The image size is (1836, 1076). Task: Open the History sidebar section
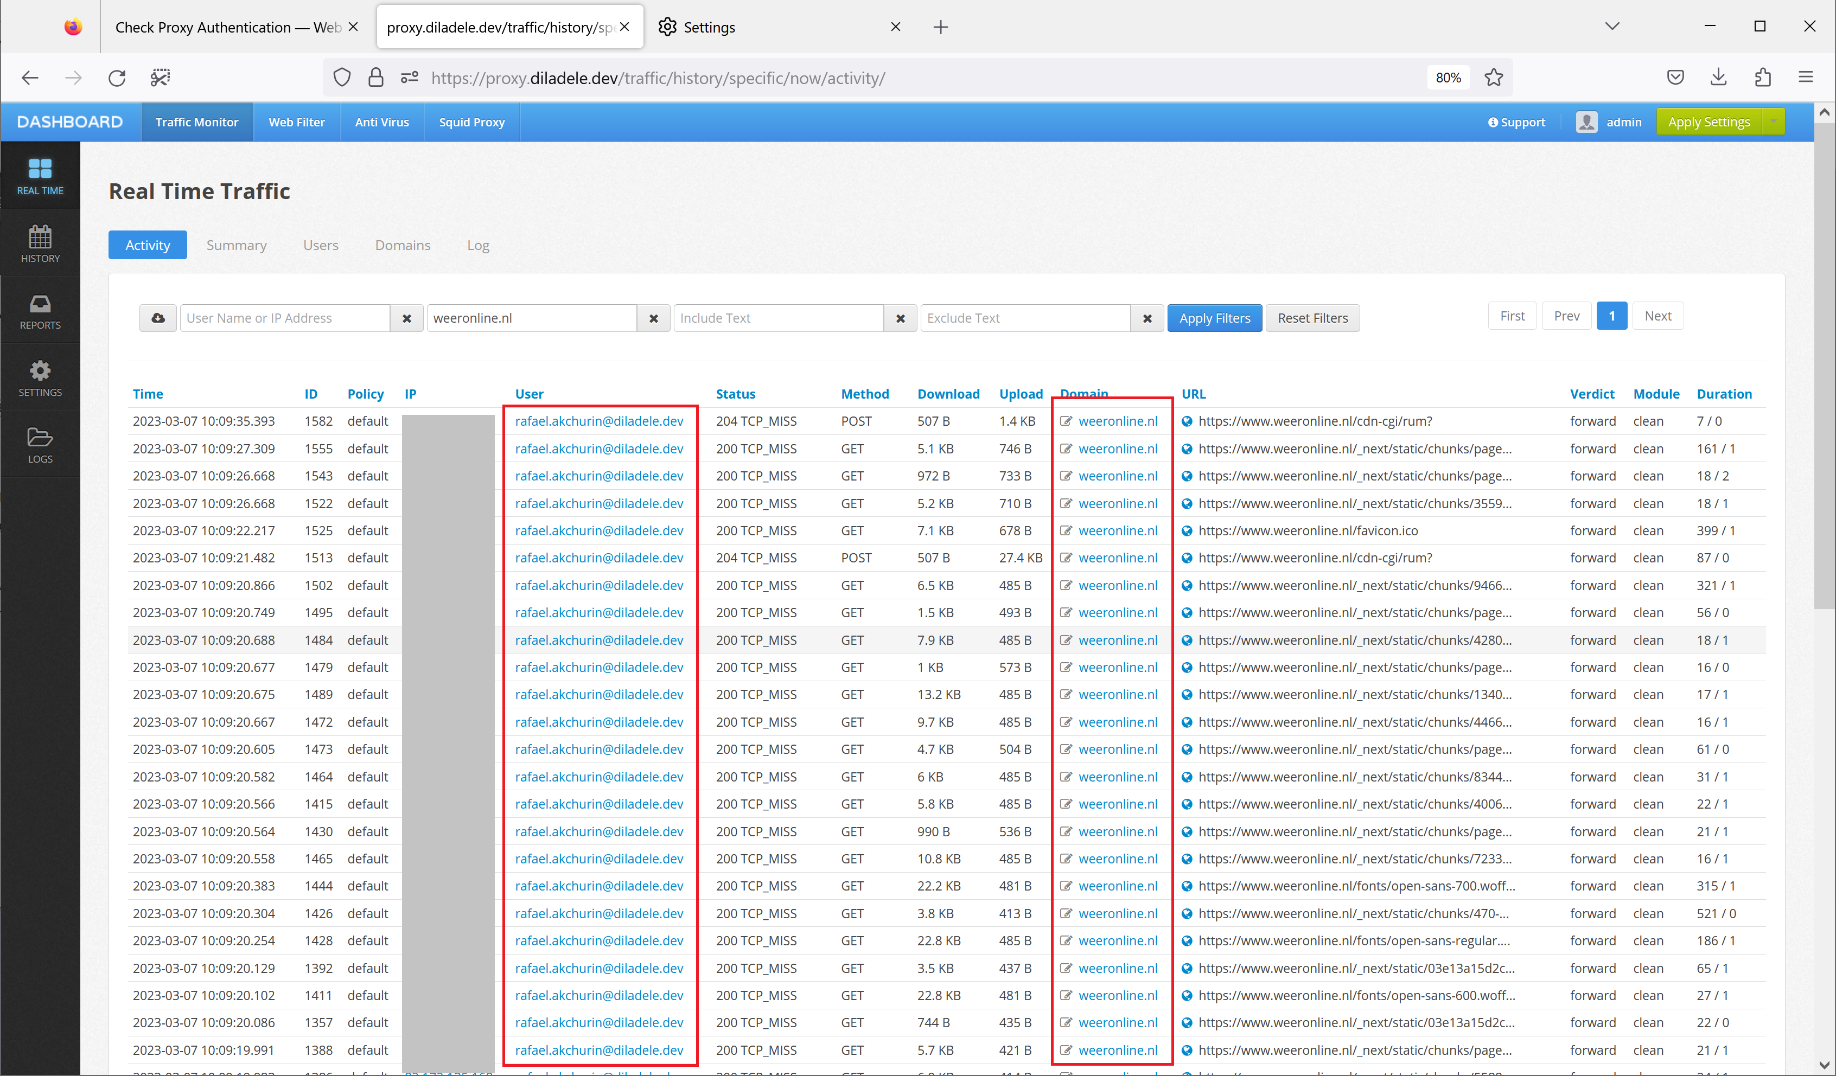point(40,244)
